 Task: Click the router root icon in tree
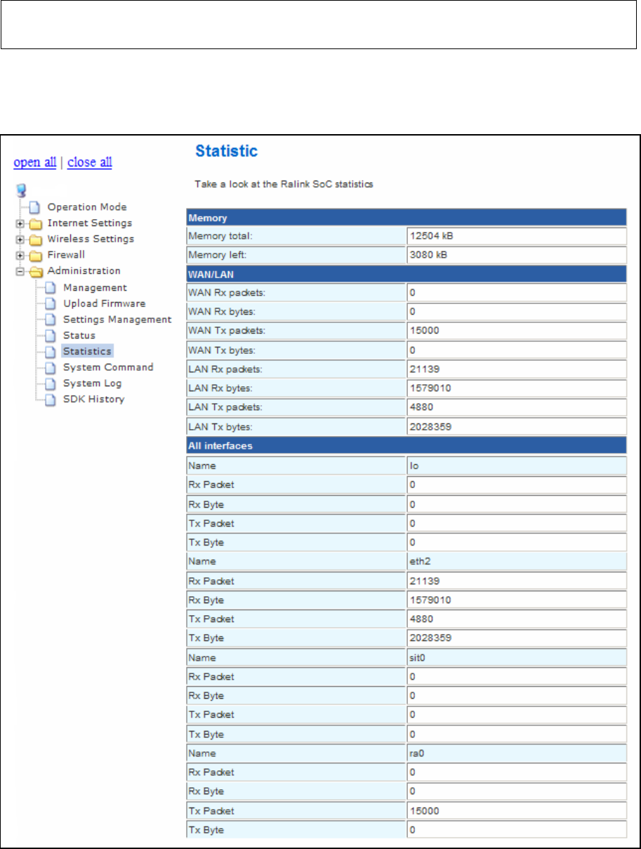[20, 190]
